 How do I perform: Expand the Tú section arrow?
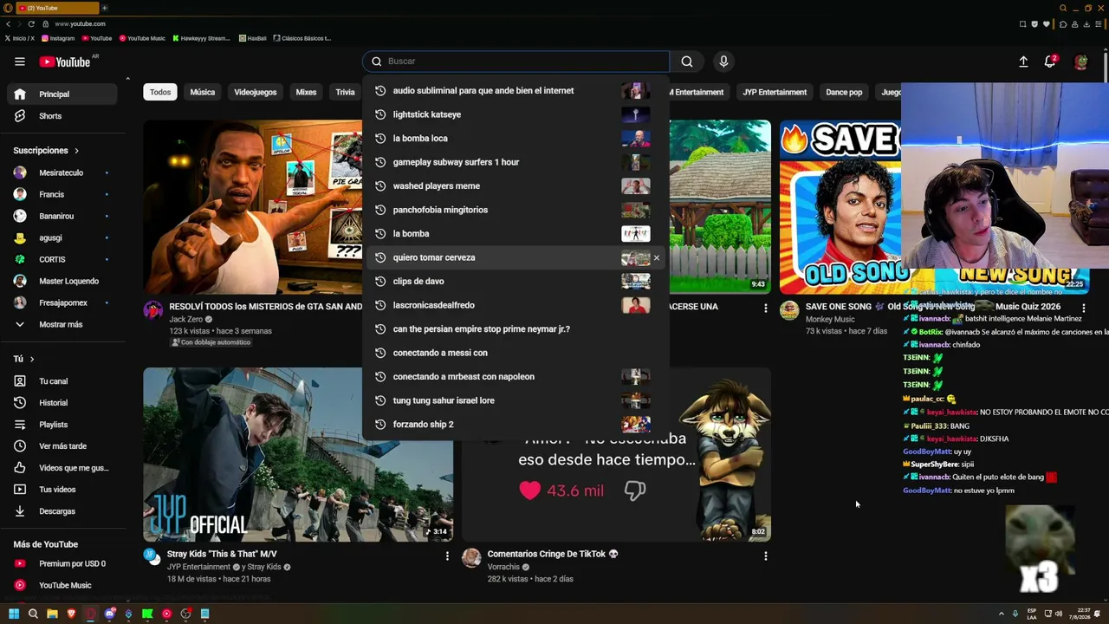click(x=32, y=359)
